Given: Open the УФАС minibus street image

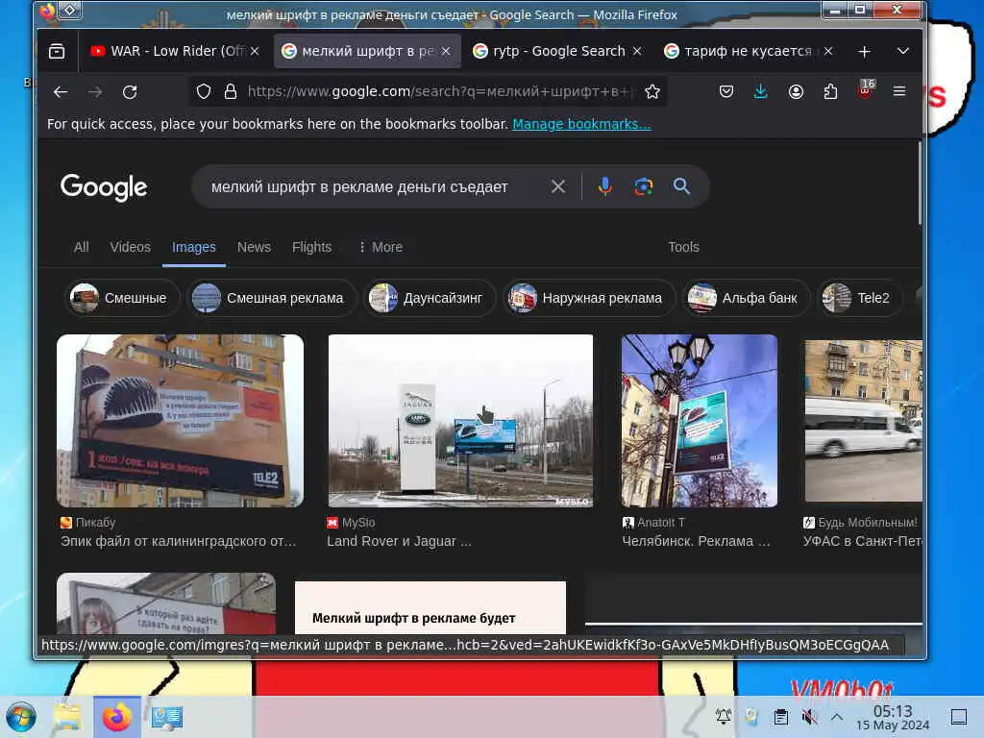Looking at the screenshot, I should point(864,421).
